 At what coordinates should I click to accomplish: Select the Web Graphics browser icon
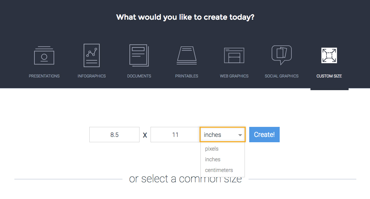(234, 55)
